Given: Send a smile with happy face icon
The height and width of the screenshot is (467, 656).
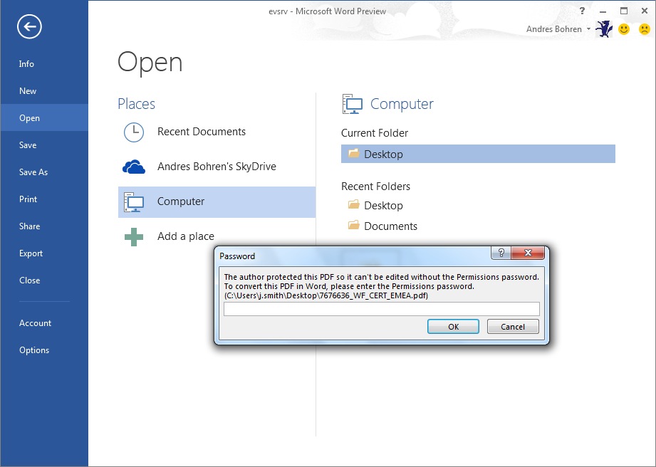Looking at the screenshot, I should 624,29.
